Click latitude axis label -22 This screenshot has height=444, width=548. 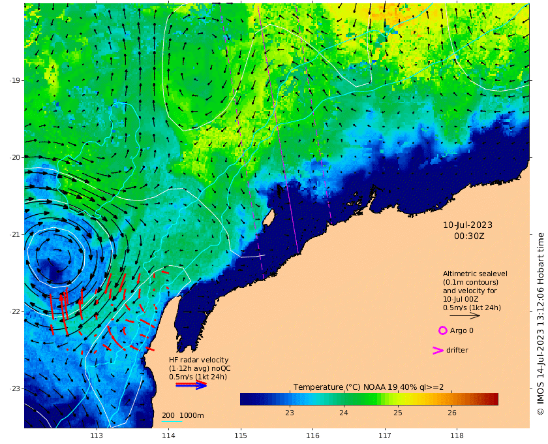tap(15, 311)
